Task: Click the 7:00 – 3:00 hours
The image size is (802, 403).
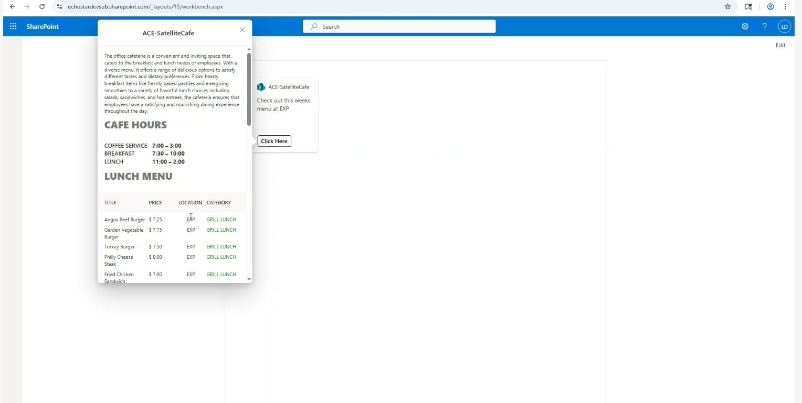Action: click(166, 146)
